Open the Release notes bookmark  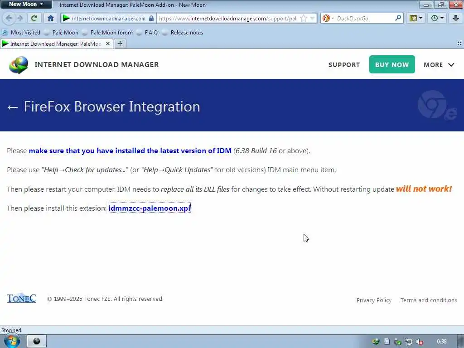[183, 33]
